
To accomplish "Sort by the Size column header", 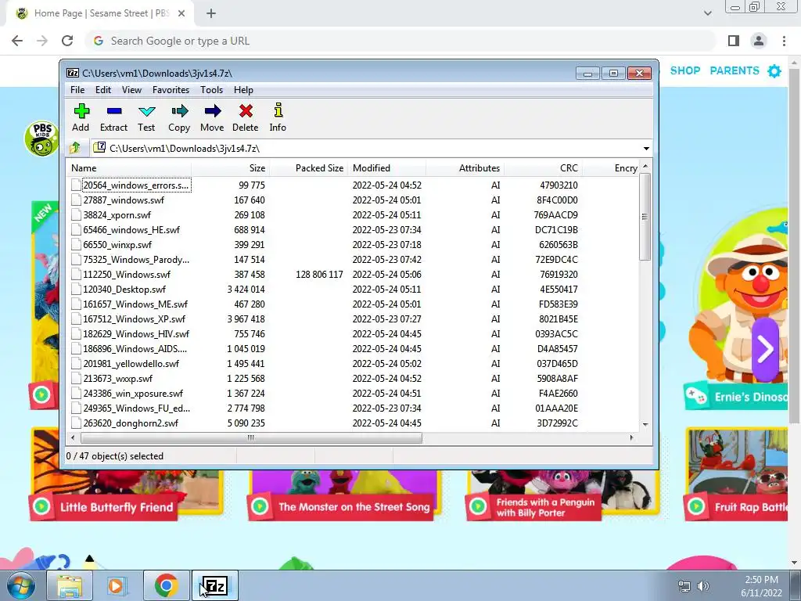I will coord(231,168).
